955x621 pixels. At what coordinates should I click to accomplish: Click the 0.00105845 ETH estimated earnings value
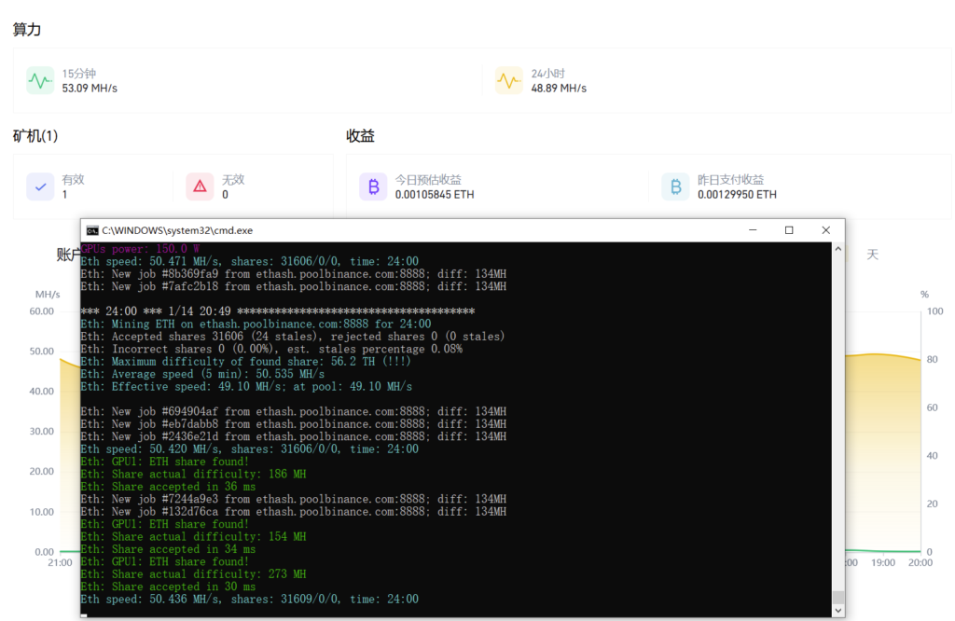click(x=434, y=195)
